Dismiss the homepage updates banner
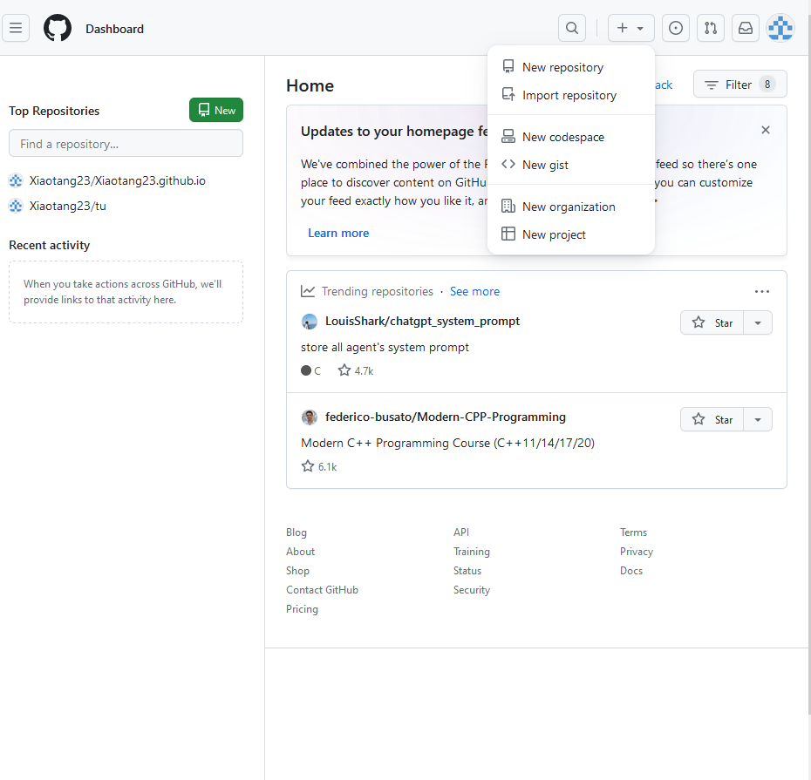Image resolution: width=811 pixels, height=780 pixels. 766,130
